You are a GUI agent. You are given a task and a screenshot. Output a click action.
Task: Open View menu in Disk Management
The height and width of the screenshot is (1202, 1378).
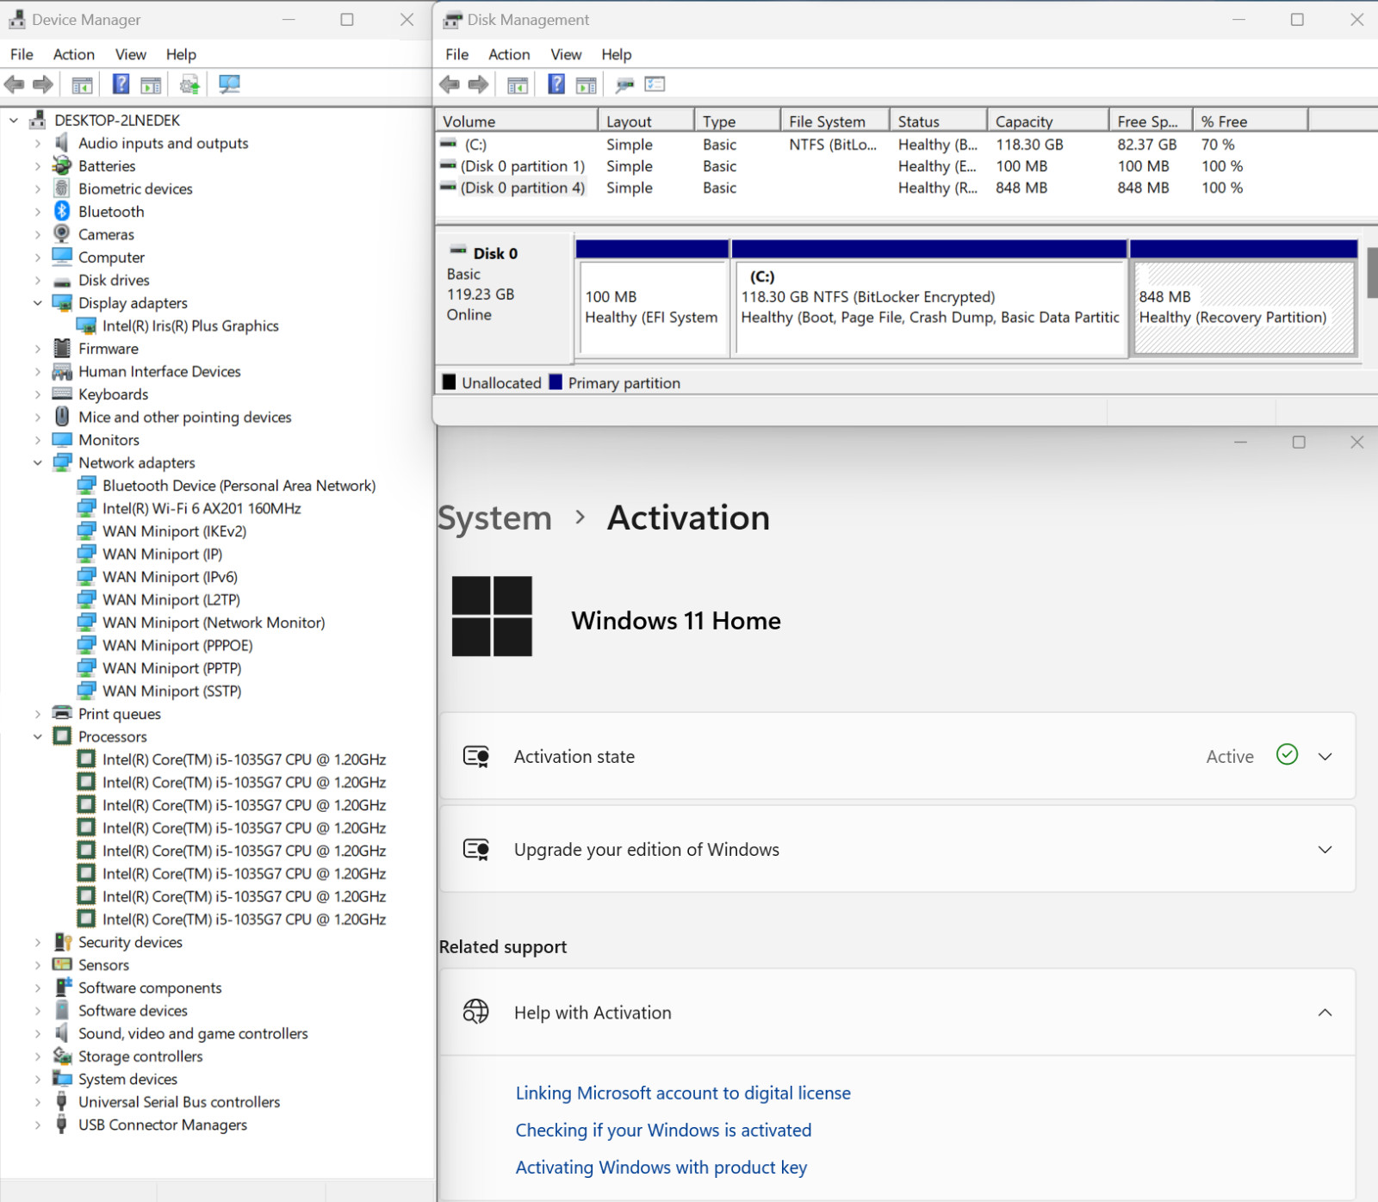(566, 54)
